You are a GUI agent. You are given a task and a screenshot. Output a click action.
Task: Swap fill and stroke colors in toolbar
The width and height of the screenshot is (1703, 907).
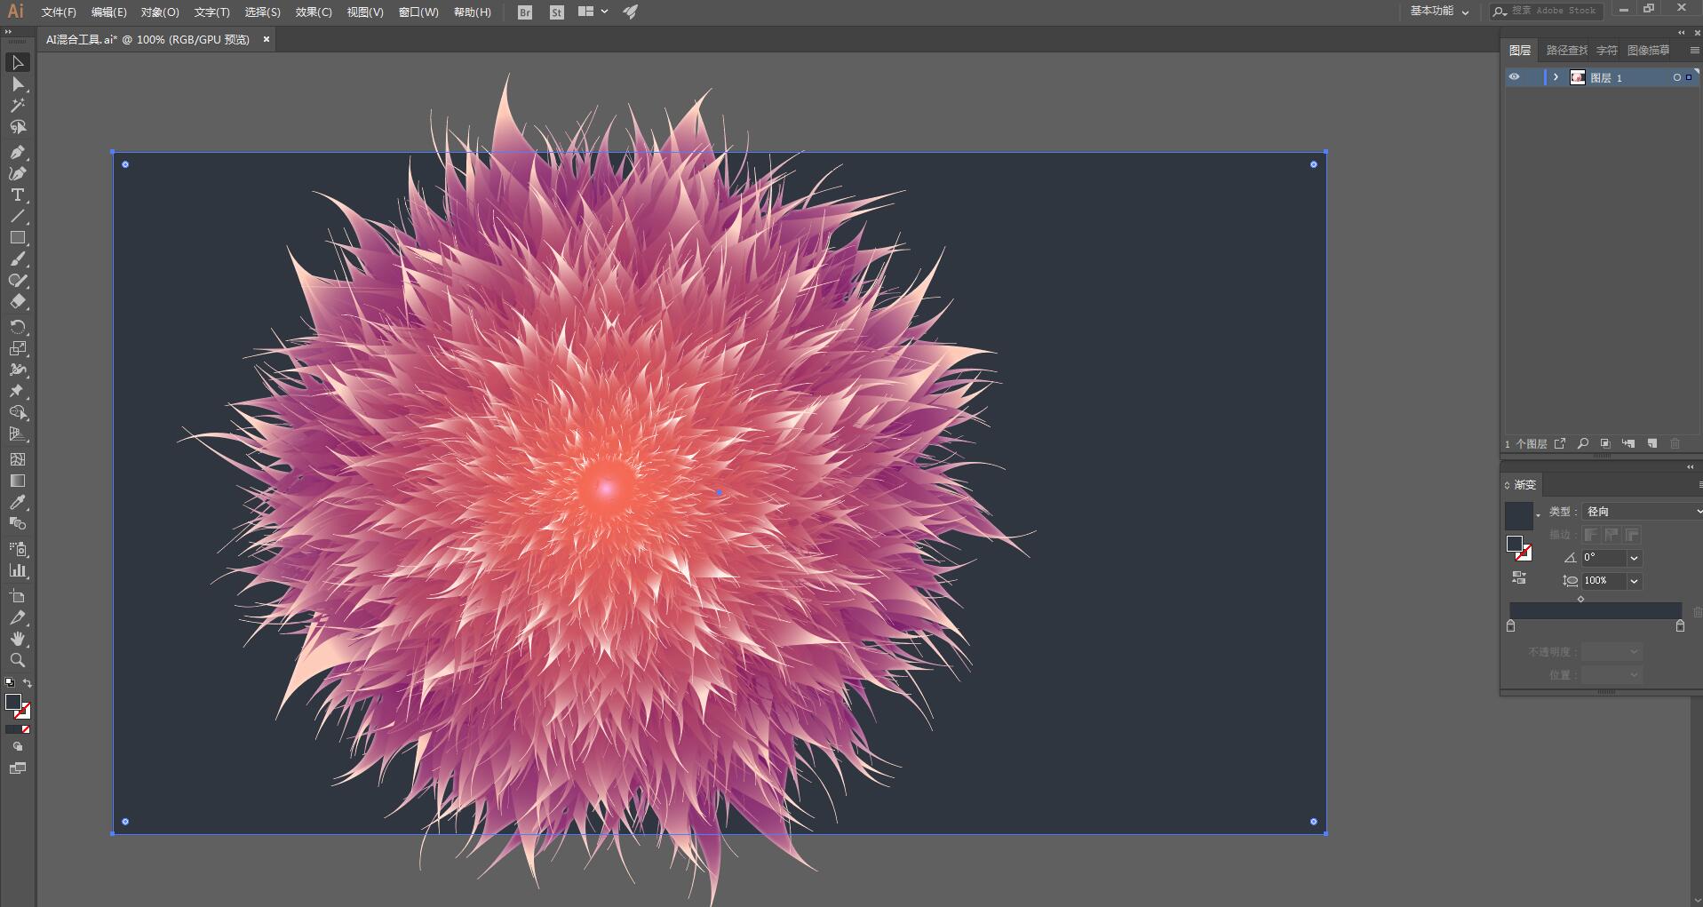coord(28,683)
